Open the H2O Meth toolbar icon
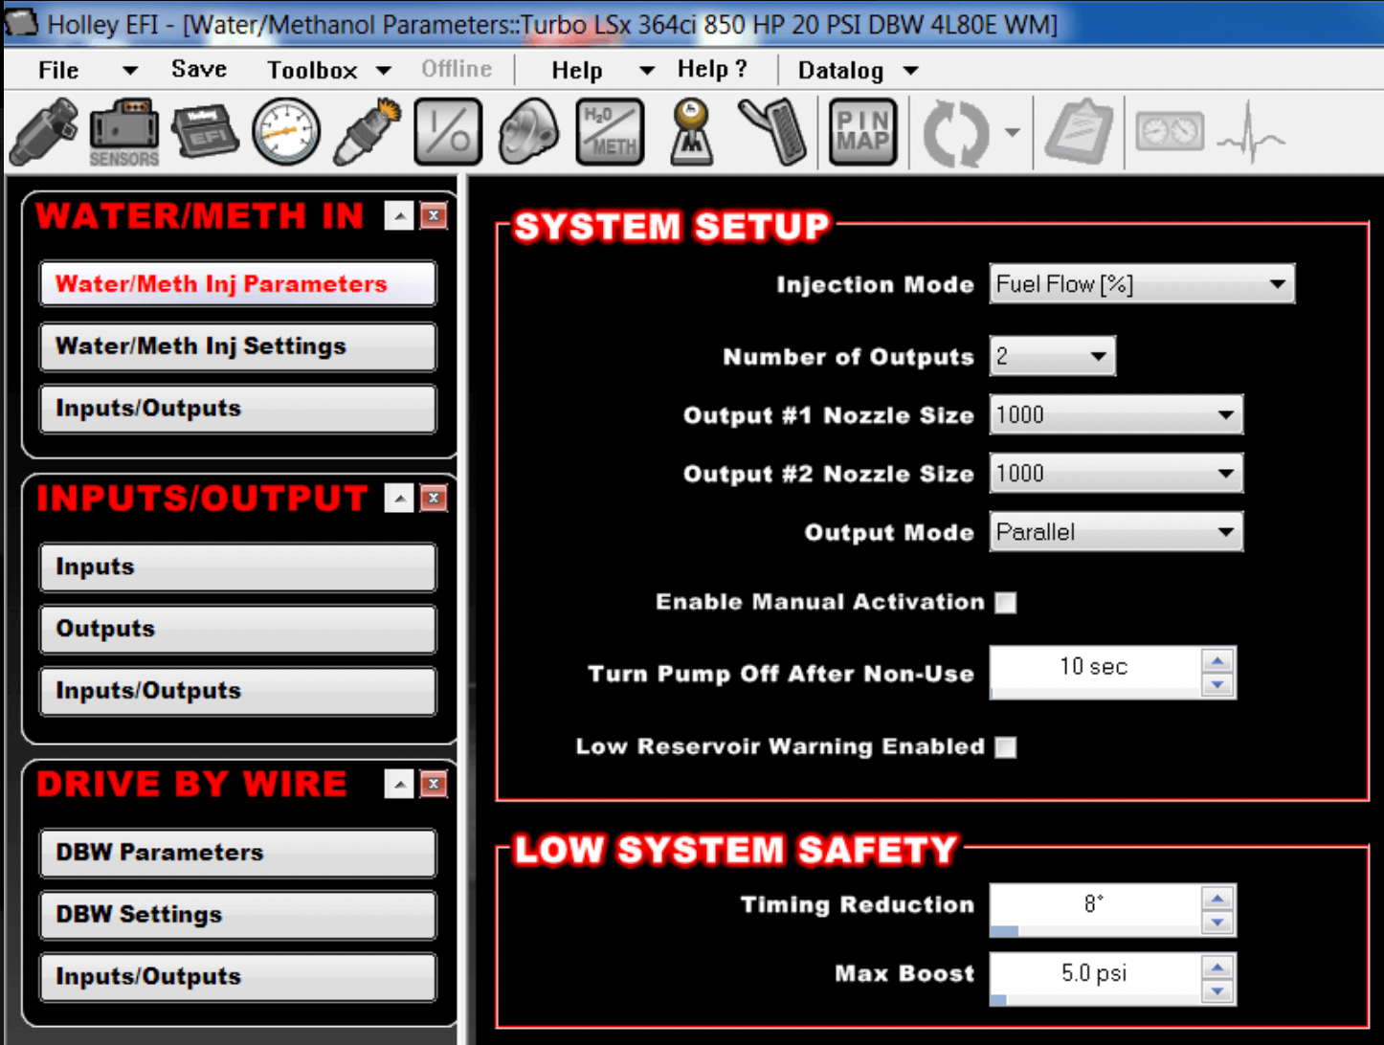 610,132
